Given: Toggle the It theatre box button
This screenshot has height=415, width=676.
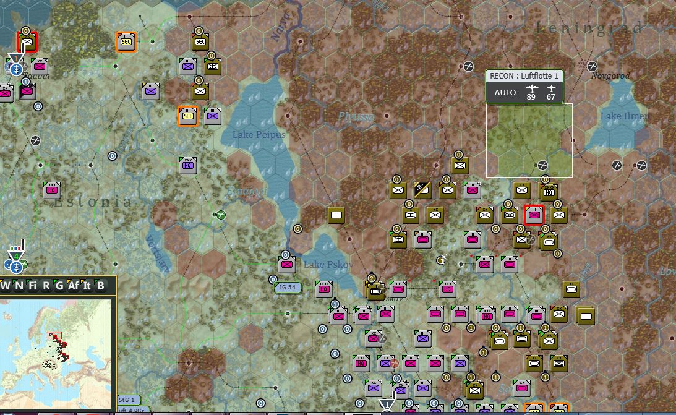Looking at the screenshot, I should 87,286.
